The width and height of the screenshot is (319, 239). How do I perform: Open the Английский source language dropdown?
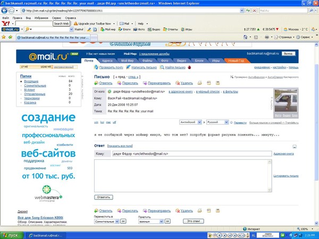point(199,122)
